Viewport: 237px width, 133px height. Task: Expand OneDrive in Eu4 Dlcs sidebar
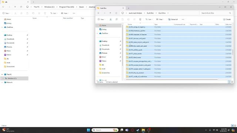coord(97,33)
